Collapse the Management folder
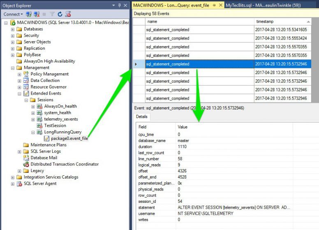Screen dimensions: 319x230 tap(13, 68)
